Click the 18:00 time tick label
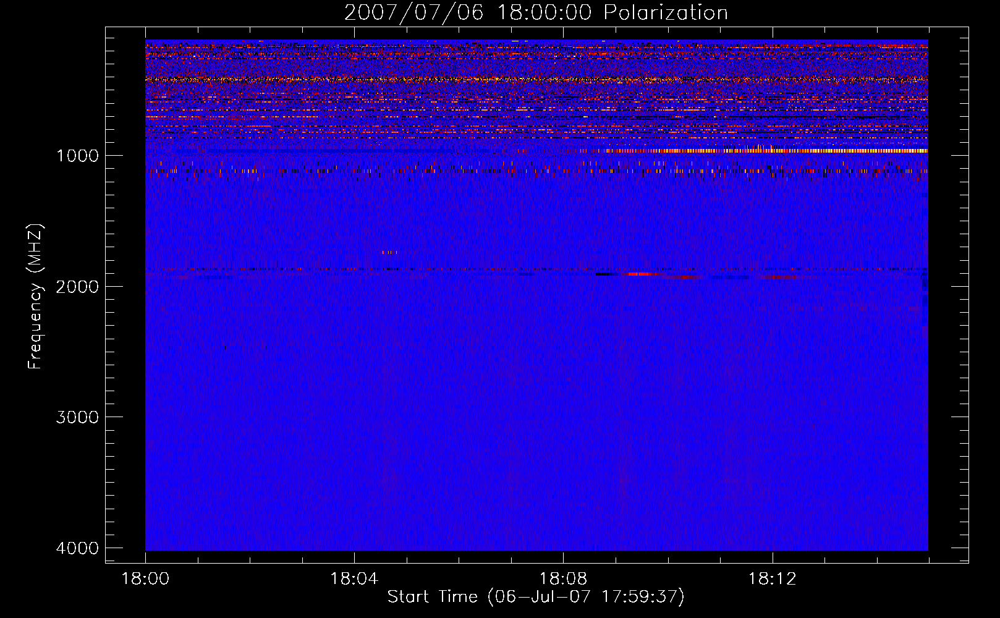 pyautogui.click(x=145, y=579)
